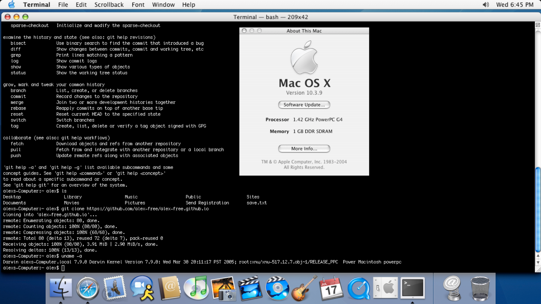Click the clock showing Wed 6:45 PM
Screen dimensions: 541x304
click(515, 5)
